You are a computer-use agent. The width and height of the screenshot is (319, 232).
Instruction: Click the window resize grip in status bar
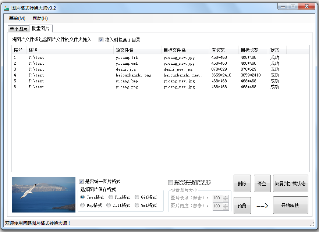pos(312,224)
